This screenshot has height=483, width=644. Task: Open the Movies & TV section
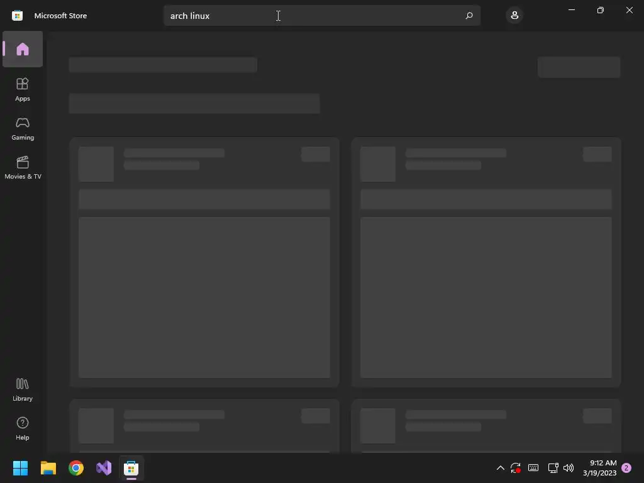coord(23,167)
